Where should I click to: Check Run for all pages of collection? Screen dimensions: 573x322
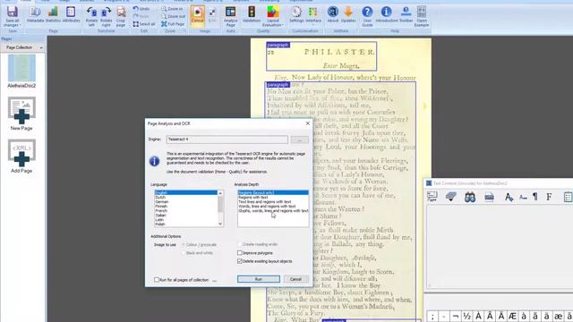[157, 280]
